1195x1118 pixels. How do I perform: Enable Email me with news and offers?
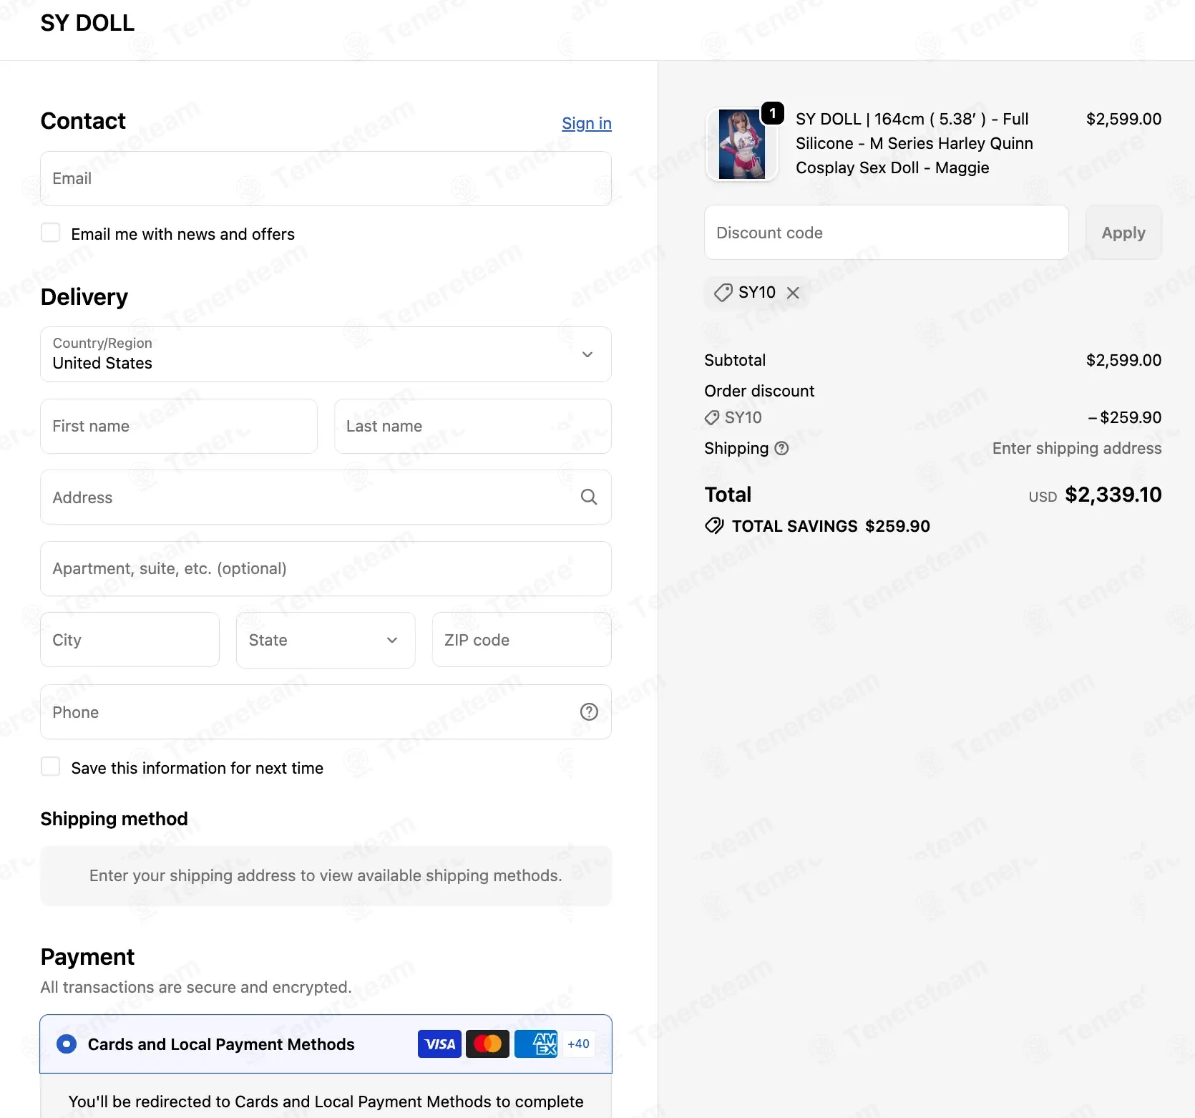[x=51, y=233]
